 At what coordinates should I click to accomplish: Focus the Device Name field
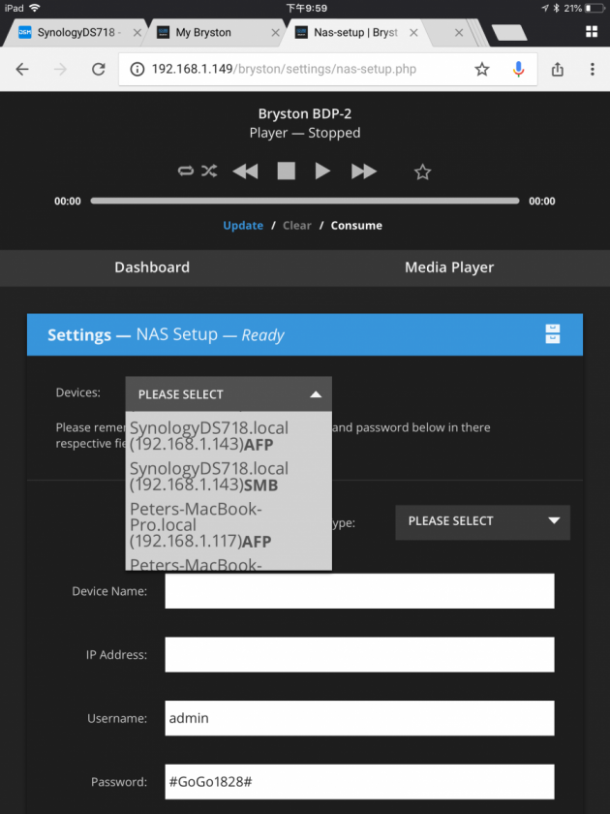click(x=359, y=591)
